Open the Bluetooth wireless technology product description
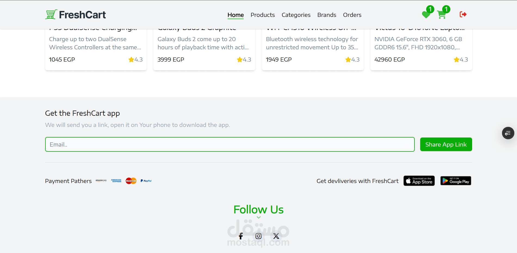The width and height of the screenshot is (517, 253). tap(312, 43)
